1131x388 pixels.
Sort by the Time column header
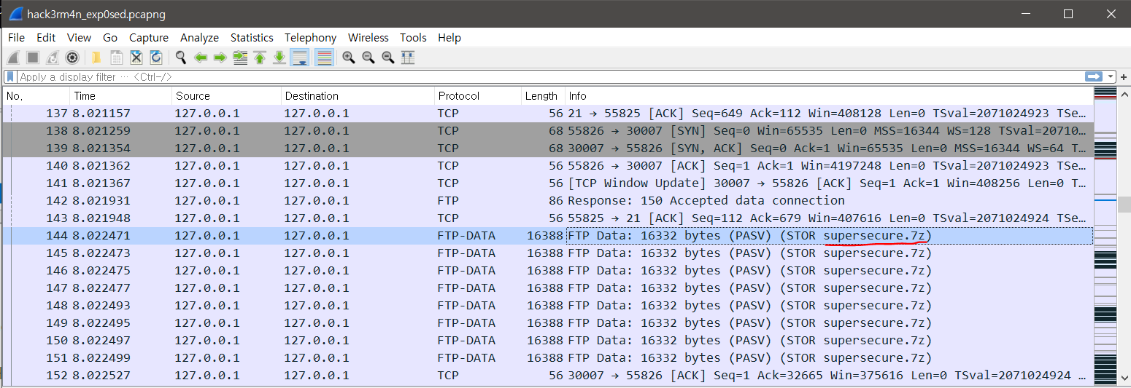pos(120,96)
